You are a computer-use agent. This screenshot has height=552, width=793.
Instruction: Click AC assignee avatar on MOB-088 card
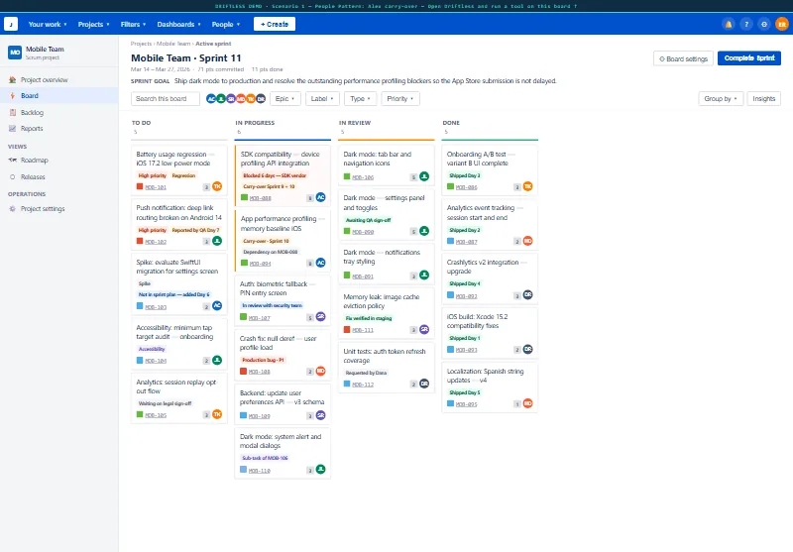pyautogui.click(x=320, y=197)
